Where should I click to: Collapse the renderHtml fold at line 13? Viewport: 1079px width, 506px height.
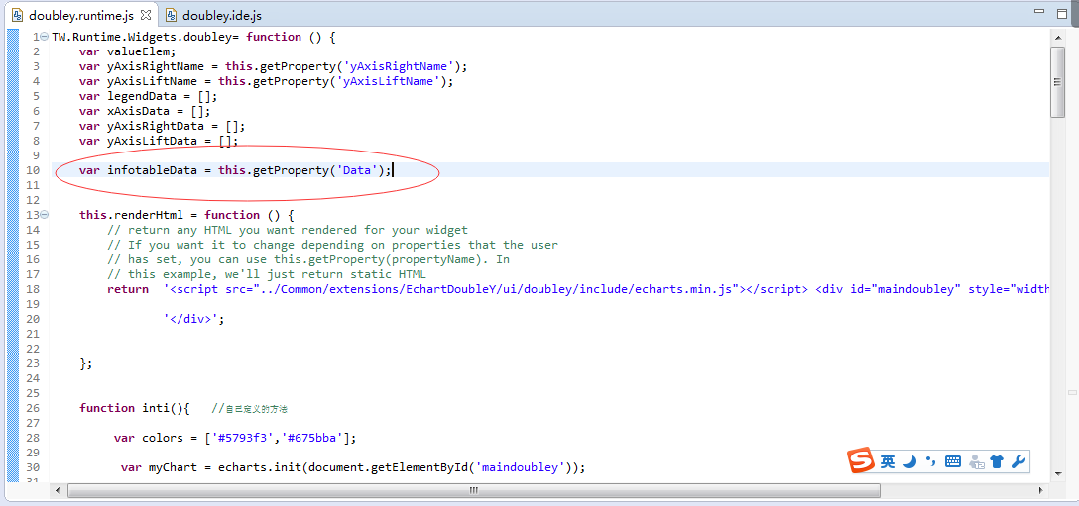(x=45, y=215)
